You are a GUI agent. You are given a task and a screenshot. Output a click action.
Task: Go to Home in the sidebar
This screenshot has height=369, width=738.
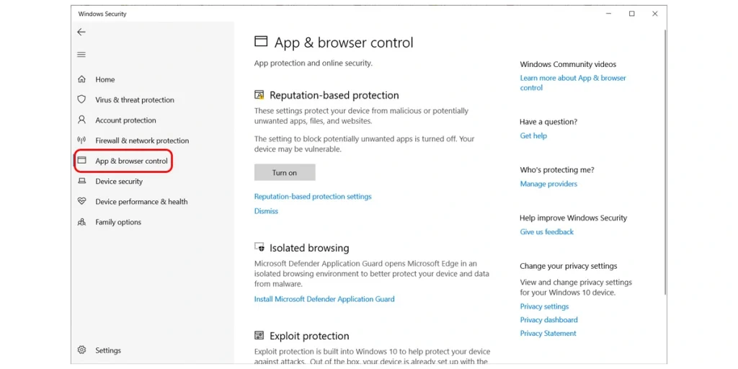[105, 79]
